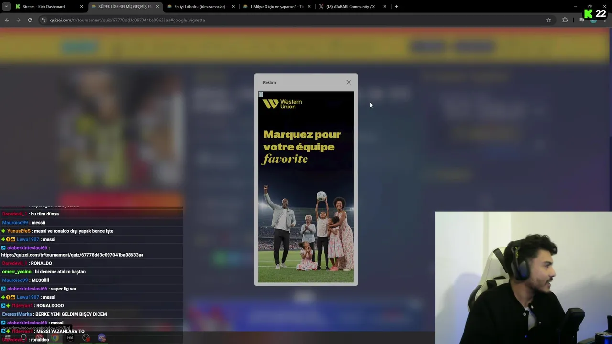Go back to the previous page
Viewport: 612px width, 344px height.
7,20
